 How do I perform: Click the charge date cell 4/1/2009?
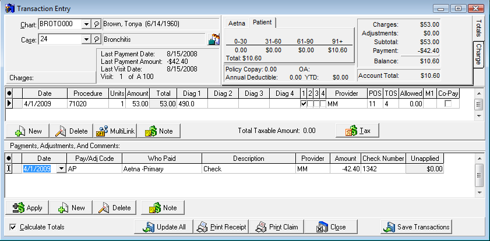coord(45,104)
